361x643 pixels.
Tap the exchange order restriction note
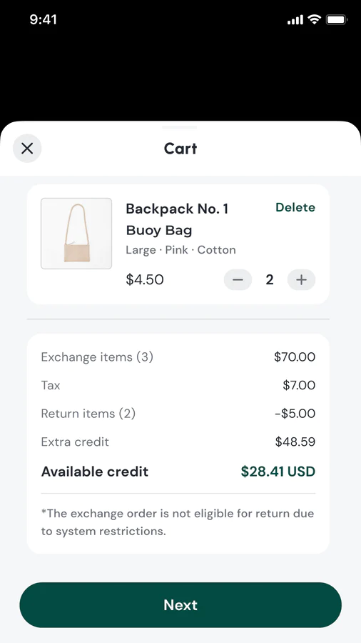pos(177,522)
